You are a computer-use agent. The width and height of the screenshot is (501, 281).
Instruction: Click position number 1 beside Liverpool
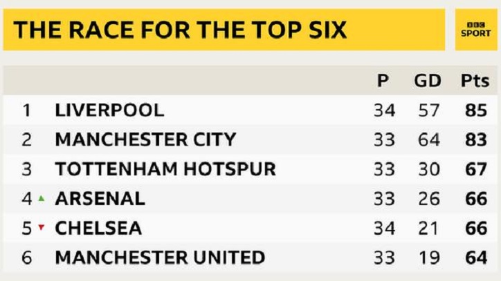click(x=26, y=110)
